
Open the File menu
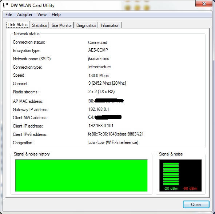tap(9, 15)
